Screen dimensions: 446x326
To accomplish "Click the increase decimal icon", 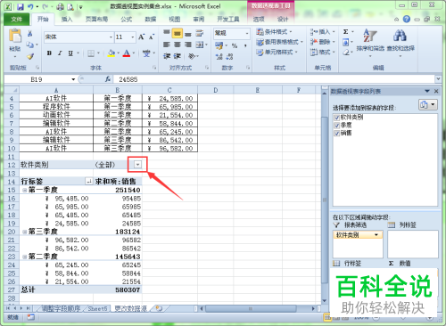I will click(219, 56).
